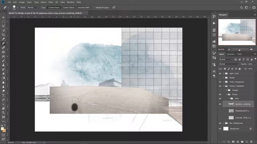Hide the Paving / Vegetation group
The image size is (257, 144).
pos(220,86)
